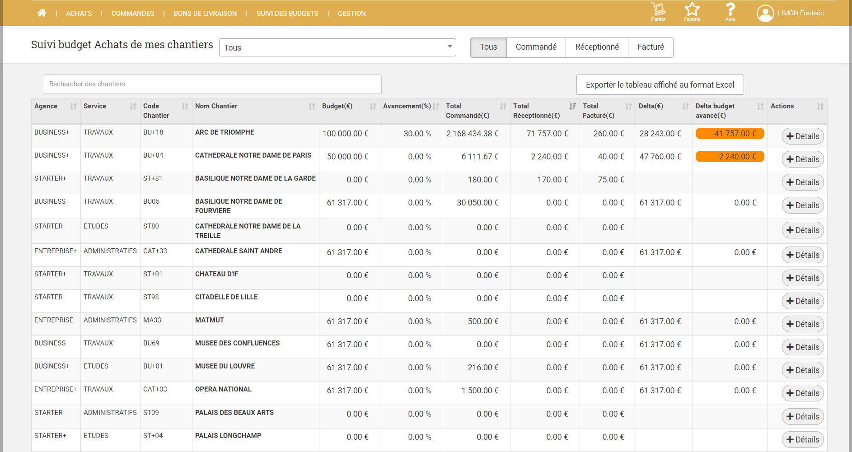Click the 30 050.00 € commandé value
Viewport: 852px width, 452px height.
(477, 203)
